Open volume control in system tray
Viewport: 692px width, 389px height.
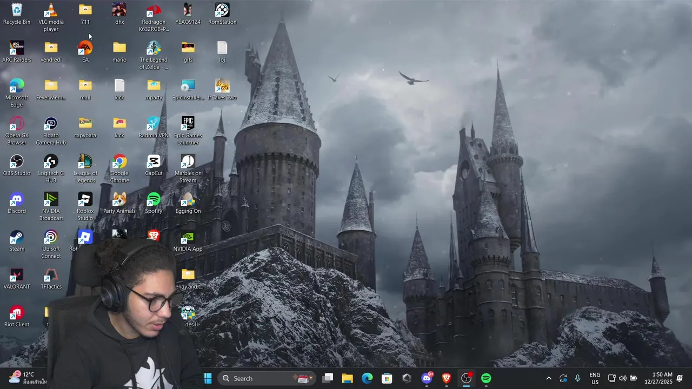(623, 378)
